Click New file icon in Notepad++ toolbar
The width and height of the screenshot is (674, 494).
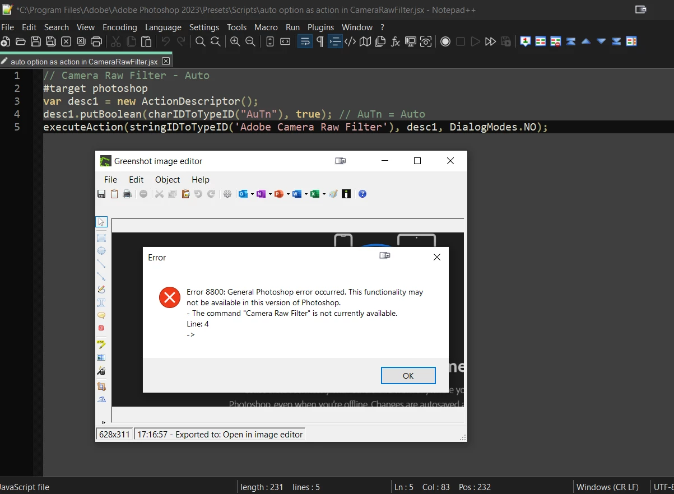tap(5, 41)
